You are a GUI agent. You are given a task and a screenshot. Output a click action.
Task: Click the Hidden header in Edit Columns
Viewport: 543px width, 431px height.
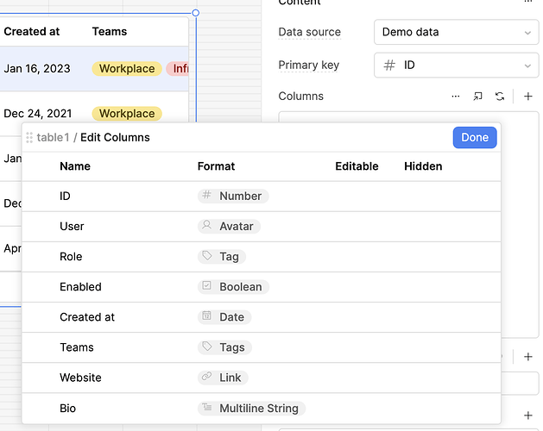coord(423,166)
